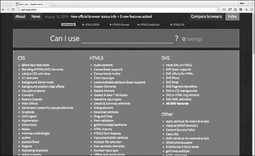Open Number input type link
This screenshot has height=156, width=255.
[106, 150]
